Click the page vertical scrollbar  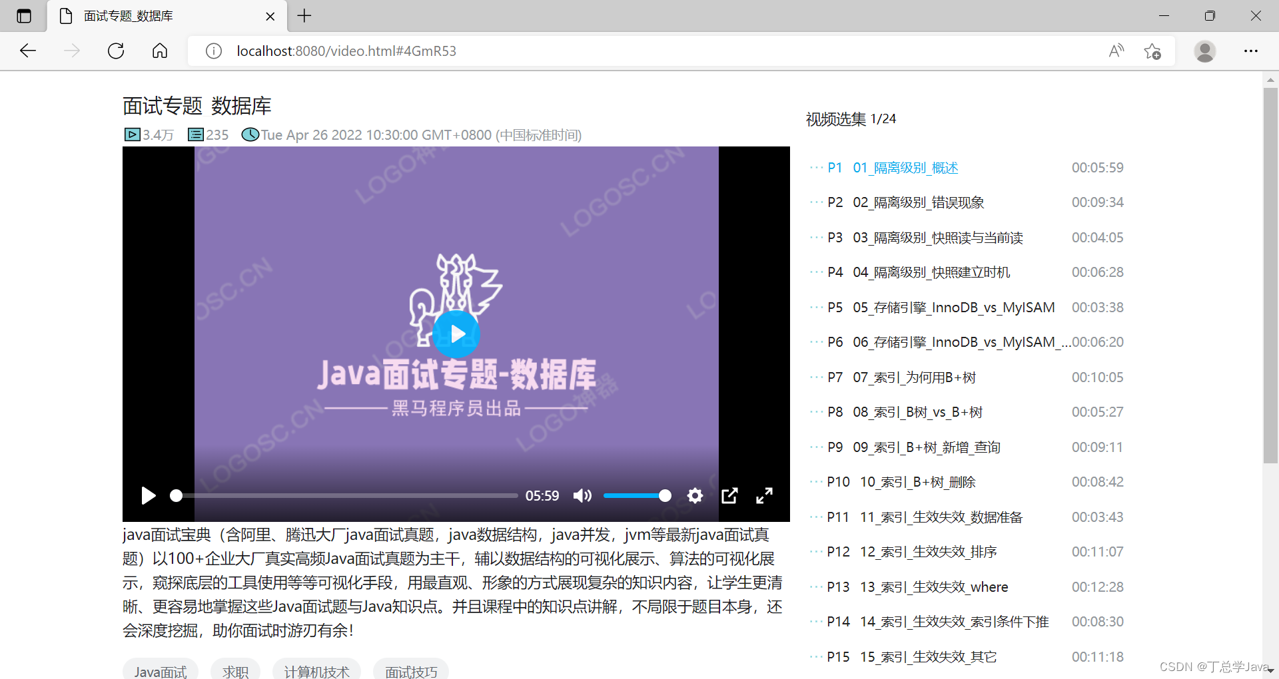pos(1270,275)
